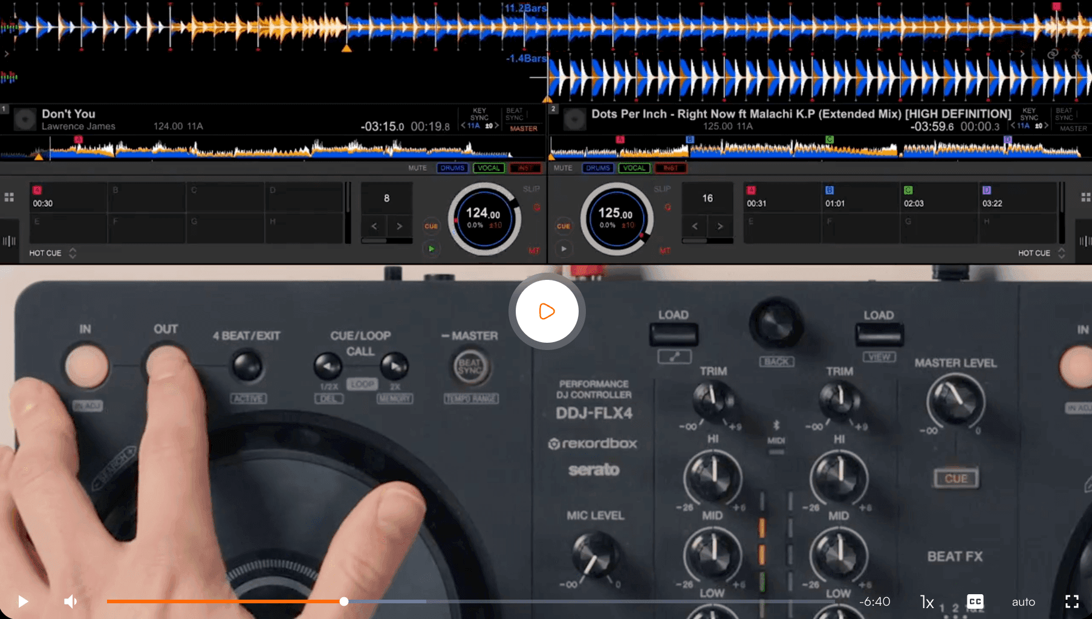Open the 1x playback speed menu

[926, 601]
